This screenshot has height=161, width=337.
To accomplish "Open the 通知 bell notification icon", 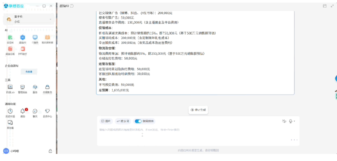I will (x=23, y=111).
